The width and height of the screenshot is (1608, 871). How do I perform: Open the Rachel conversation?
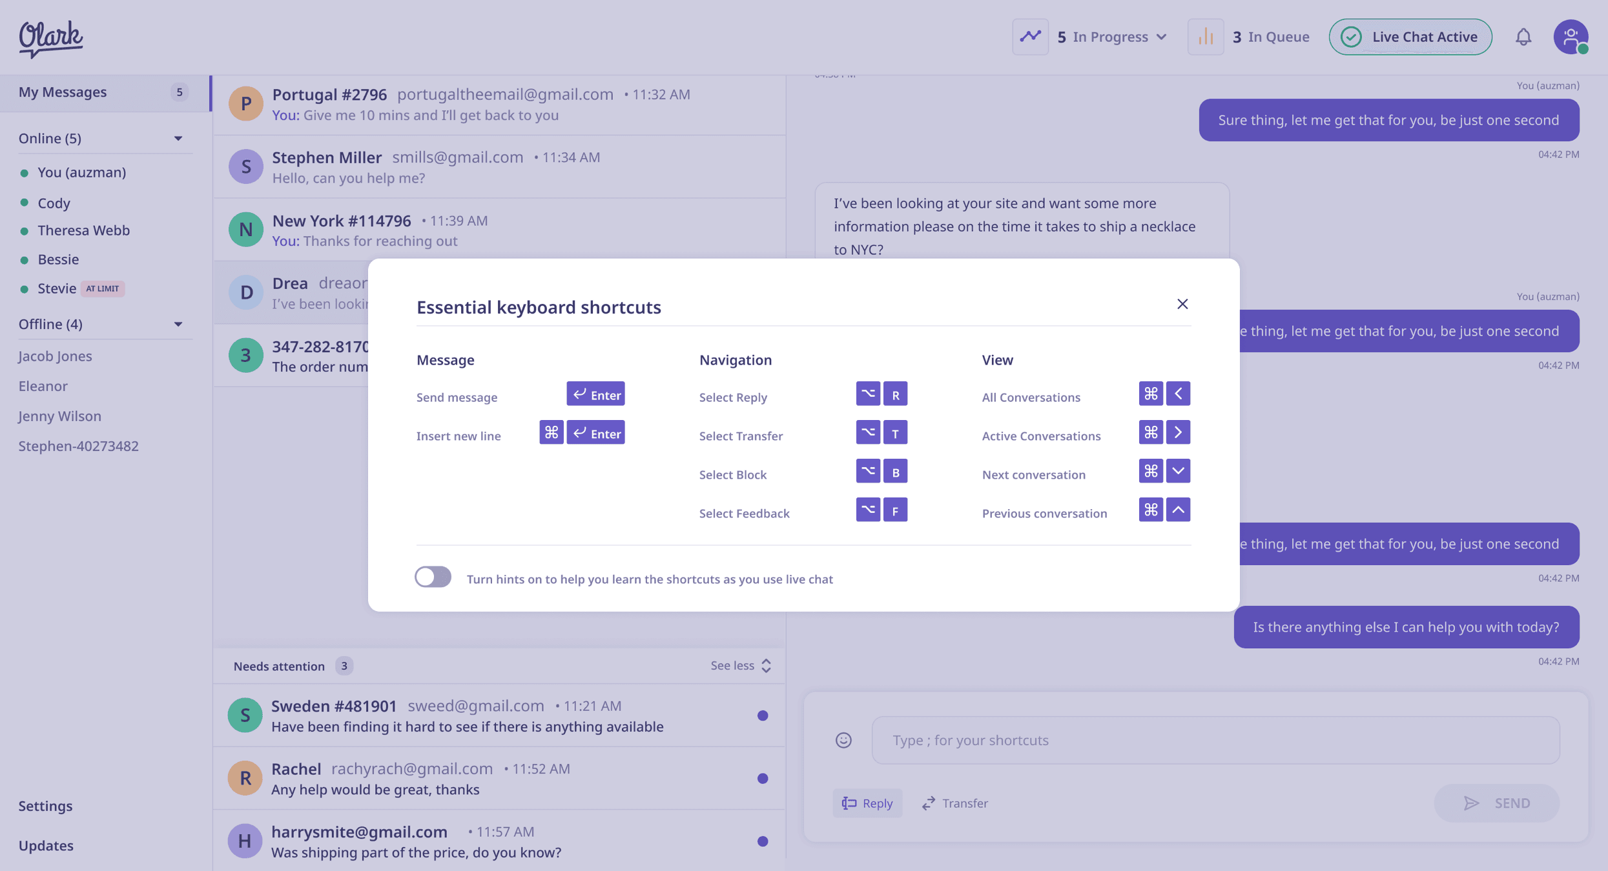[499, 779]
